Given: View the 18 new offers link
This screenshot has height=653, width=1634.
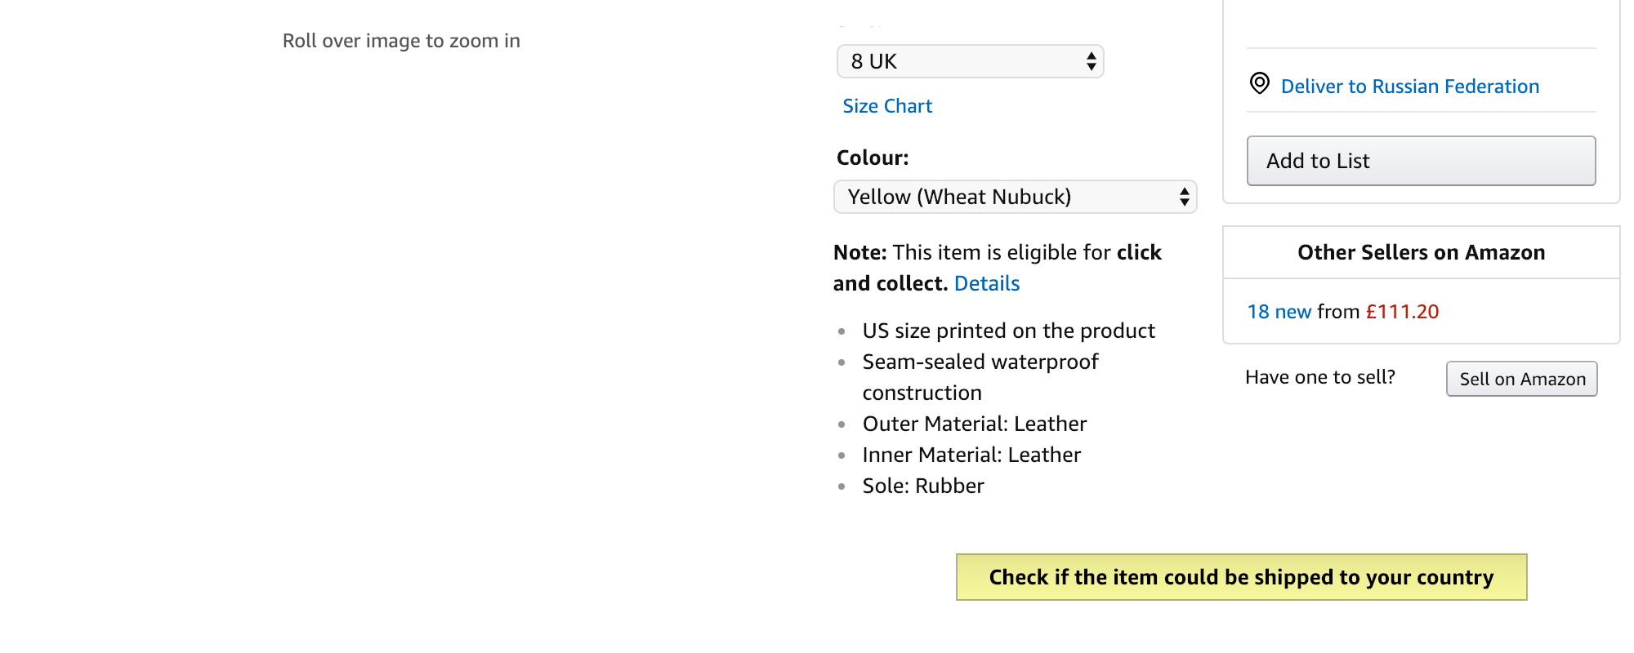Looking at the screenshot, I should 1279,312.
